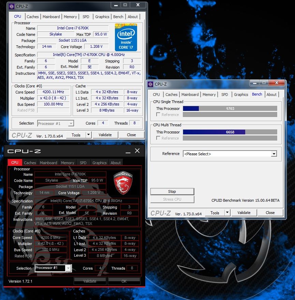
Task: Open Mainboard tab in MSI CPU-Z window
Action: tap(48, 162)
